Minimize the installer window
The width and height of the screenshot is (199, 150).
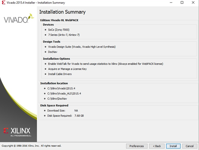point(171,2)
